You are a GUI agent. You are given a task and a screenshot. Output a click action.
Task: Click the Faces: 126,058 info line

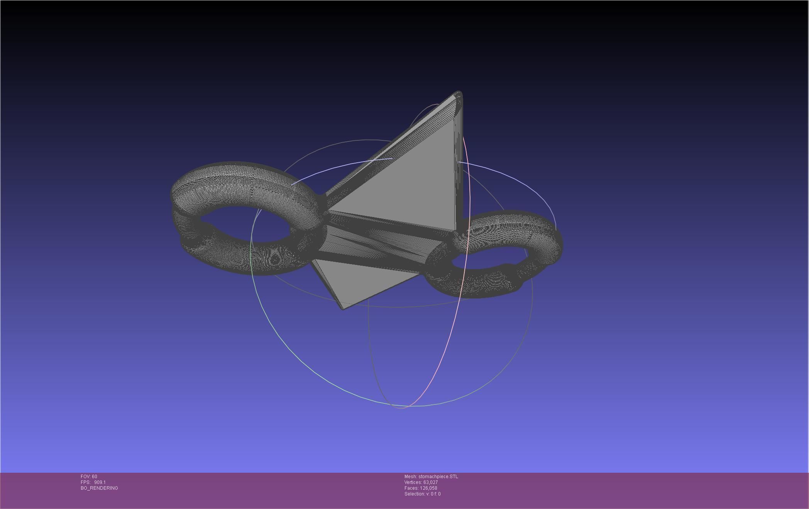pos(420,488)
